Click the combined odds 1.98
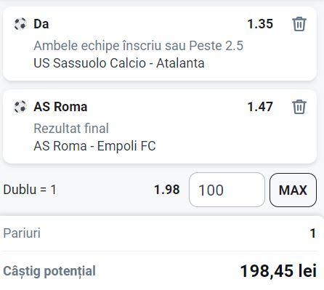 (x=167, y=190)
